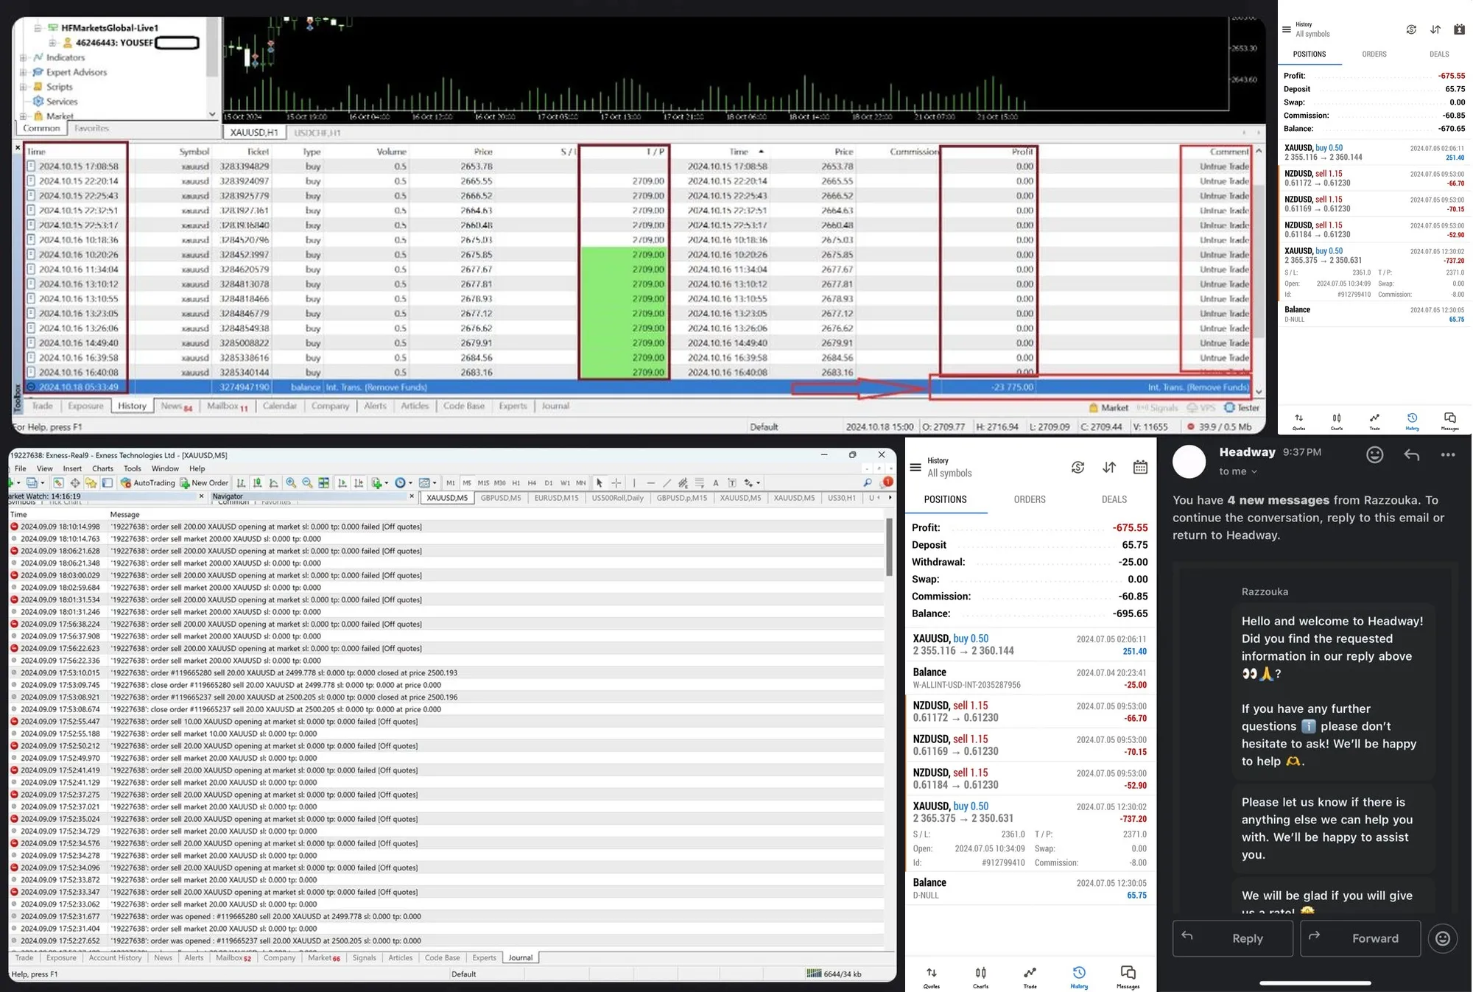
Task: Open calendar filter in the history panel showing Withdrawal
Action: pos(1140,467)
